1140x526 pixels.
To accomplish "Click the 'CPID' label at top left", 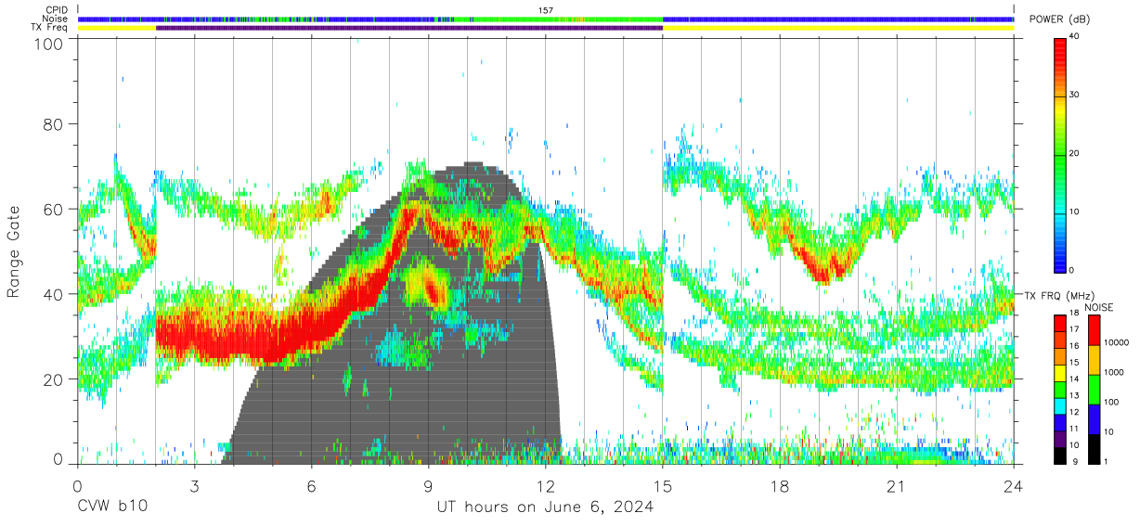I will tap(58, 10).
